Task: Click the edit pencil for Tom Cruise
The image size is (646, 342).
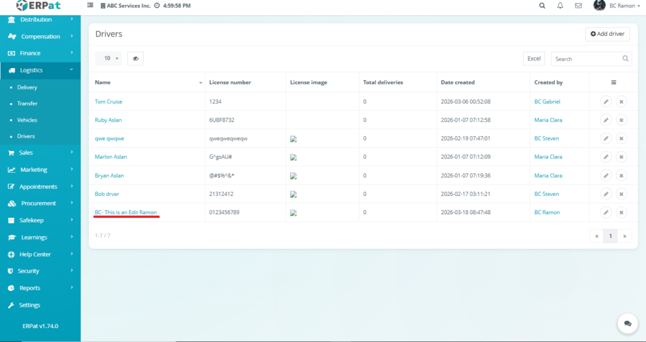Action: [605, 101]
